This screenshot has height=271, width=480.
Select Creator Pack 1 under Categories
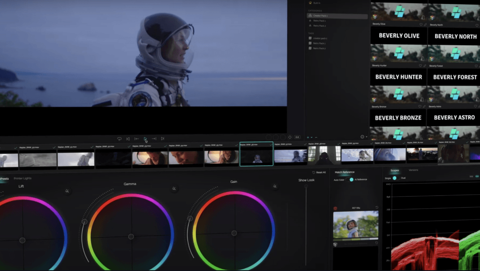337,16
